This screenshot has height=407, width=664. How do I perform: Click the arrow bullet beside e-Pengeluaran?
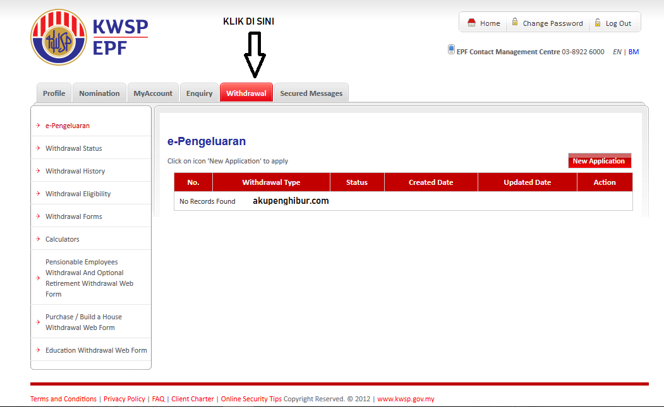[38, 125]
